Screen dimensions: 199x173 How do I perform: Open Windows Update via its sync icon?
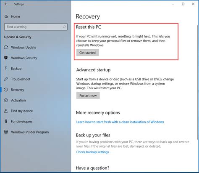click(x=6, y=47)
